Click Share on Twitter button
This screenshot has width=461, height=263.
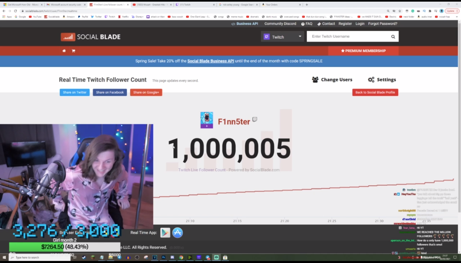[x=75, y=92]
